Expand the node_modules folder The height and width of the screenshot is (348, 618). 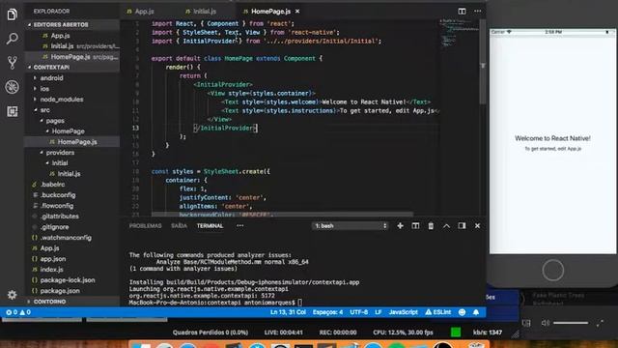pyautogui.click(x=62, y=100)
